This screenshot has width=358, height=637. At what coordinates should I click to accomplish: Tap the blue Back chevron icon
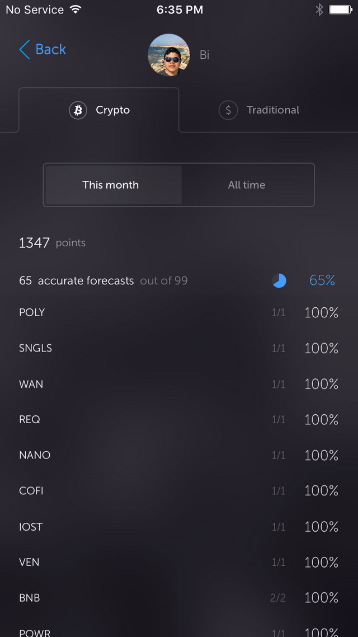[x=25, y=50]
